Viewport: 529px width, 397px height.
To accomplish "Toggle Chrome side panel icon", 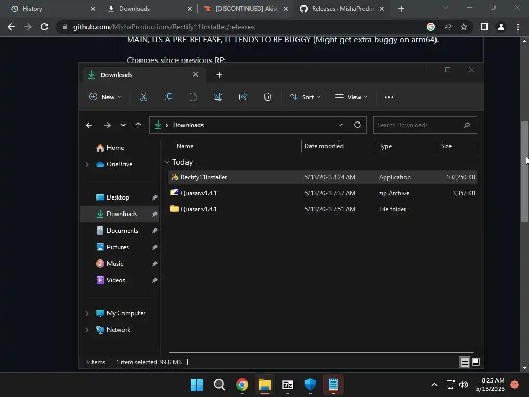I will click(485, 27).
